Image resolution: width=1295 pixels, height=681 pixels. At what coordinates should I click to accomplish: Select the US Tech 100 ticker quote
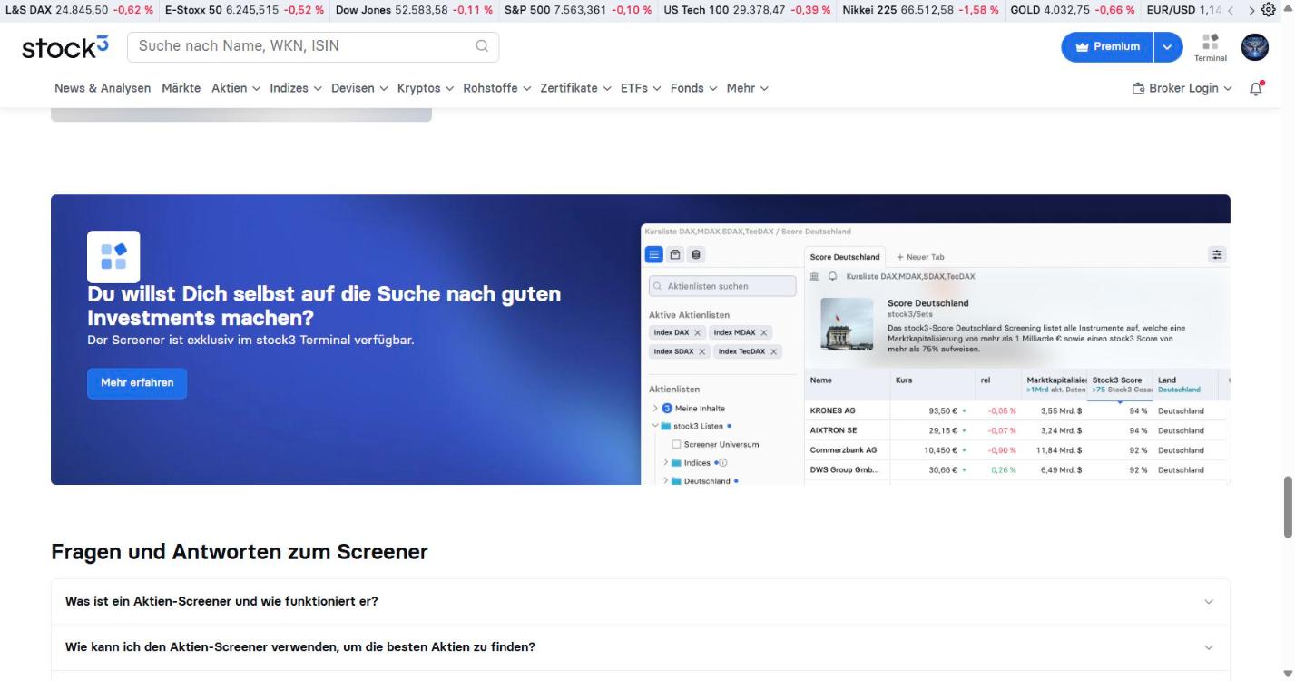[x=747, y=10]
